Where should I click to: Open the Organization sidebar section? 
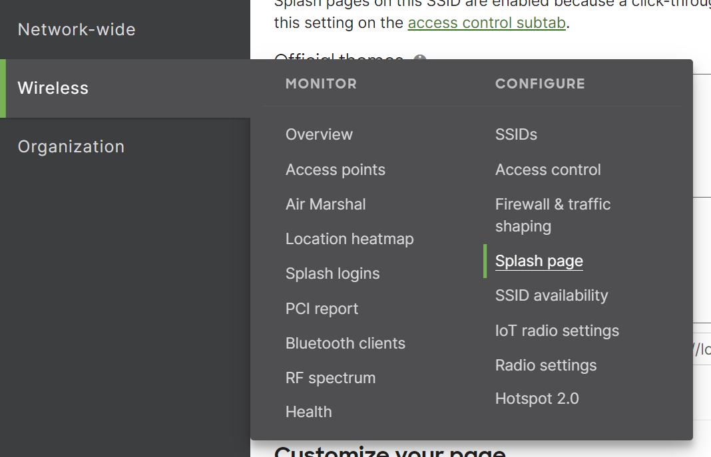coord(71,146)
